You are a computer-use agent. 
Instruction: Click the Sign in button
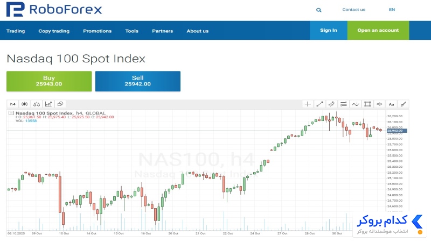(329, 31)
